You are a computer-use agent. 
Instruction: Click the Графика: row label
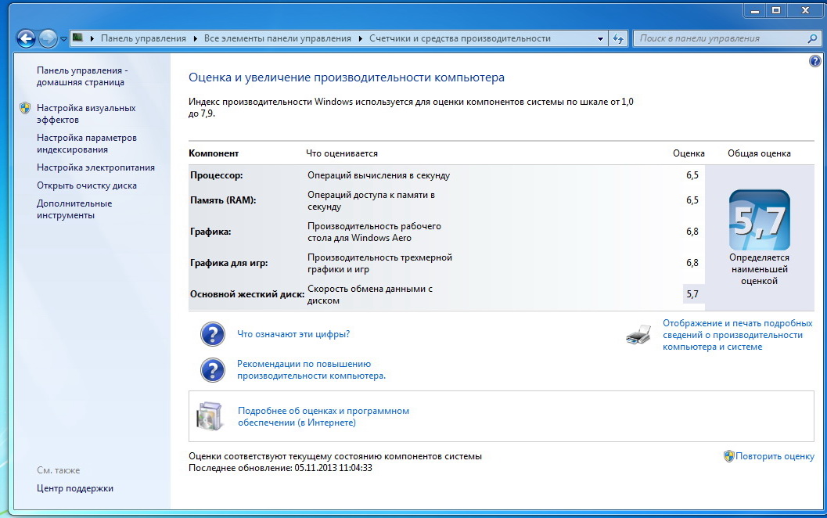[210, 232]
